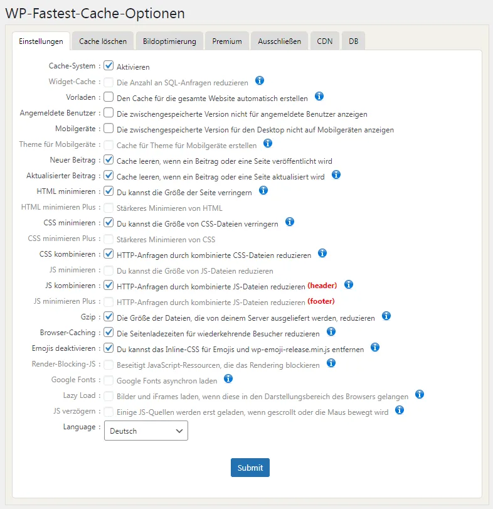Enable the Mobilgeräte checkbox

coord(109,128)
